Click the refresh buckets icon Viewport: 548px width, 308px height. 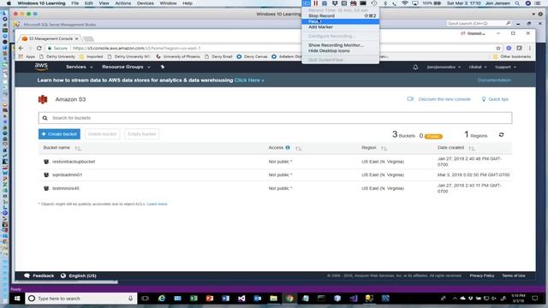click(x=501, y=135)
